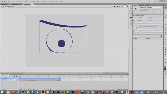Select the Pen tool
Image resolution: width=167 pixels, height=94 pixels.
pos(165,20)
